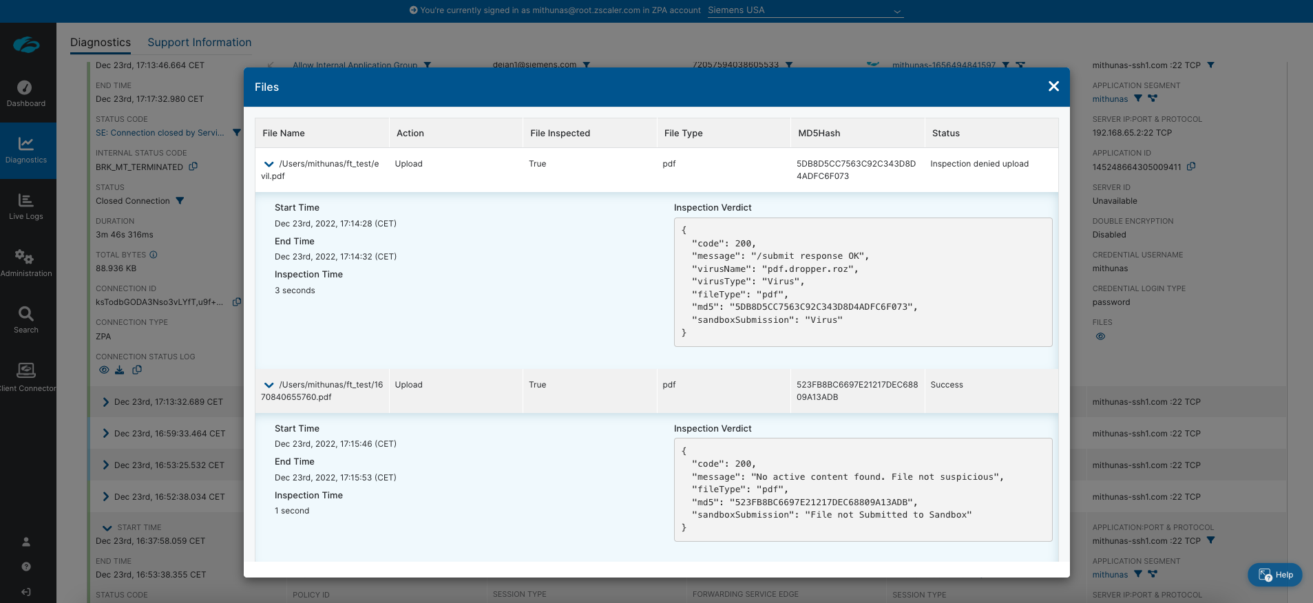
Task: Click the Search magnifier in sidebar
Action: point(25,320)
